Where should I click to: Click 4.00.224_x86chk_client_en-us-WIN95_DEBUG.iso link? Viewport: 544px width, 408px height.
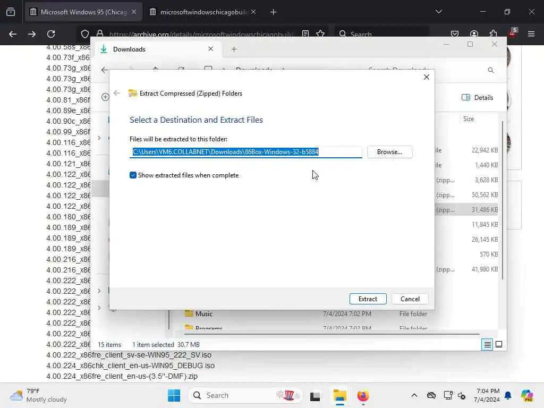point(131,365)
